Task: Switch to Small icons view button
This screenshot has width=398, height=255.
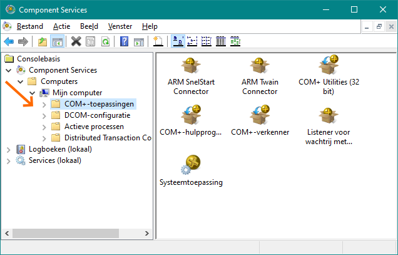Action: (192, 41)
